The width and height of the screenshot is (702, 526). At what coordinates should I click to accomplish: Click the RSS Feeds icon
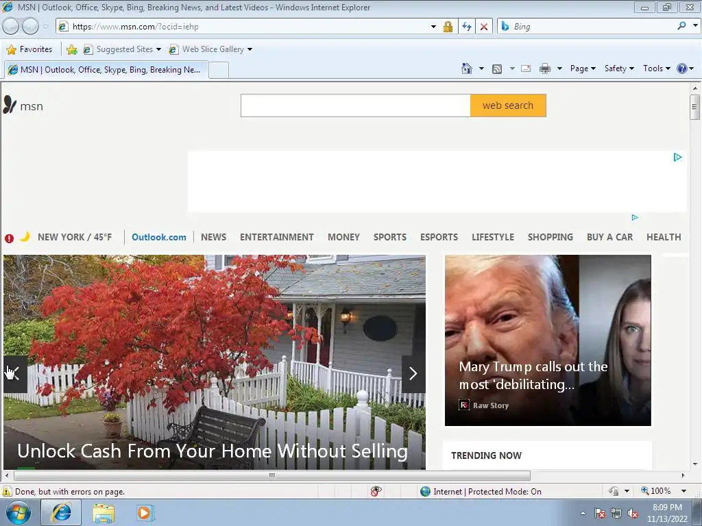497,69
